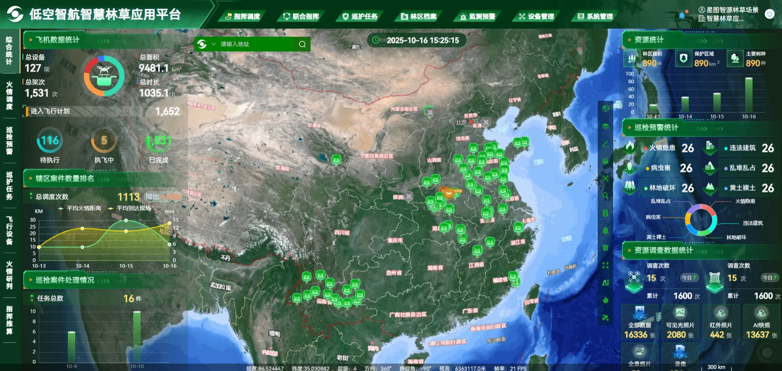Toggle 今日 pill beside drone survey count
Image resolution: width=782 pixels, height=371 pixels.
[689, 278]
